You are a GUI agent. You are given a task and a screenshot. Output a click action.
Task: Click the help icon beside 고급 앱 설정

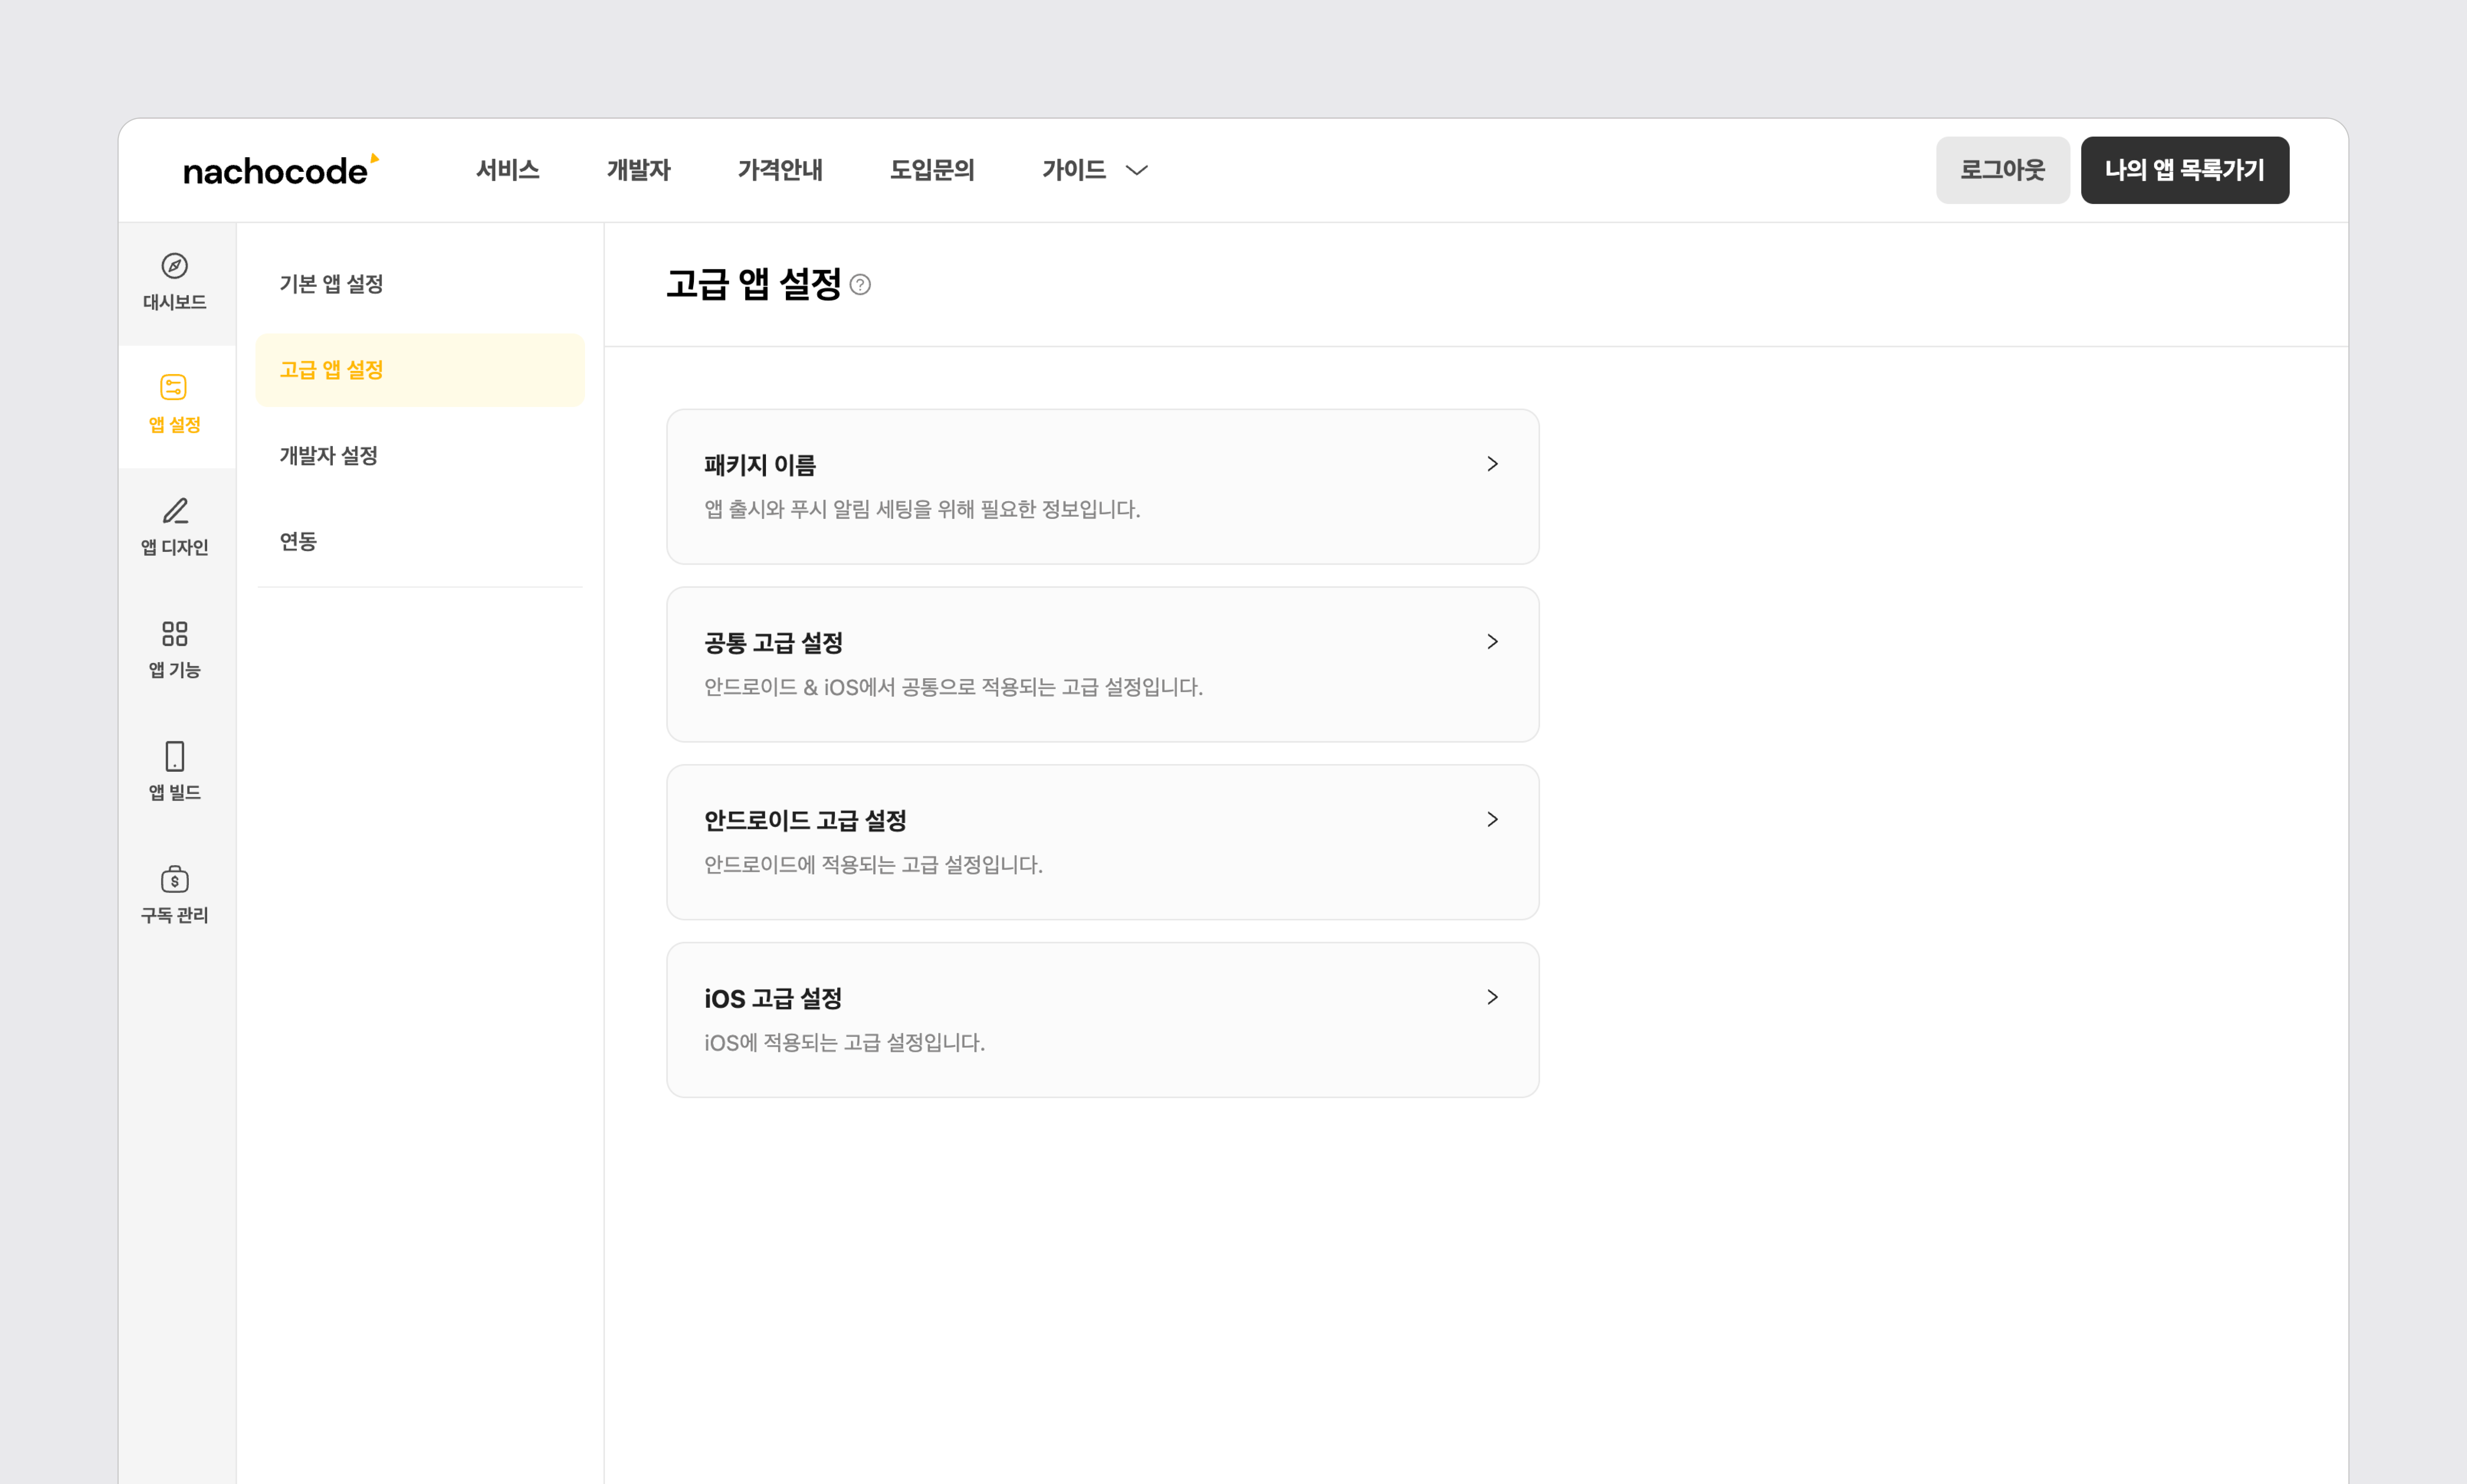pos(860,285)
